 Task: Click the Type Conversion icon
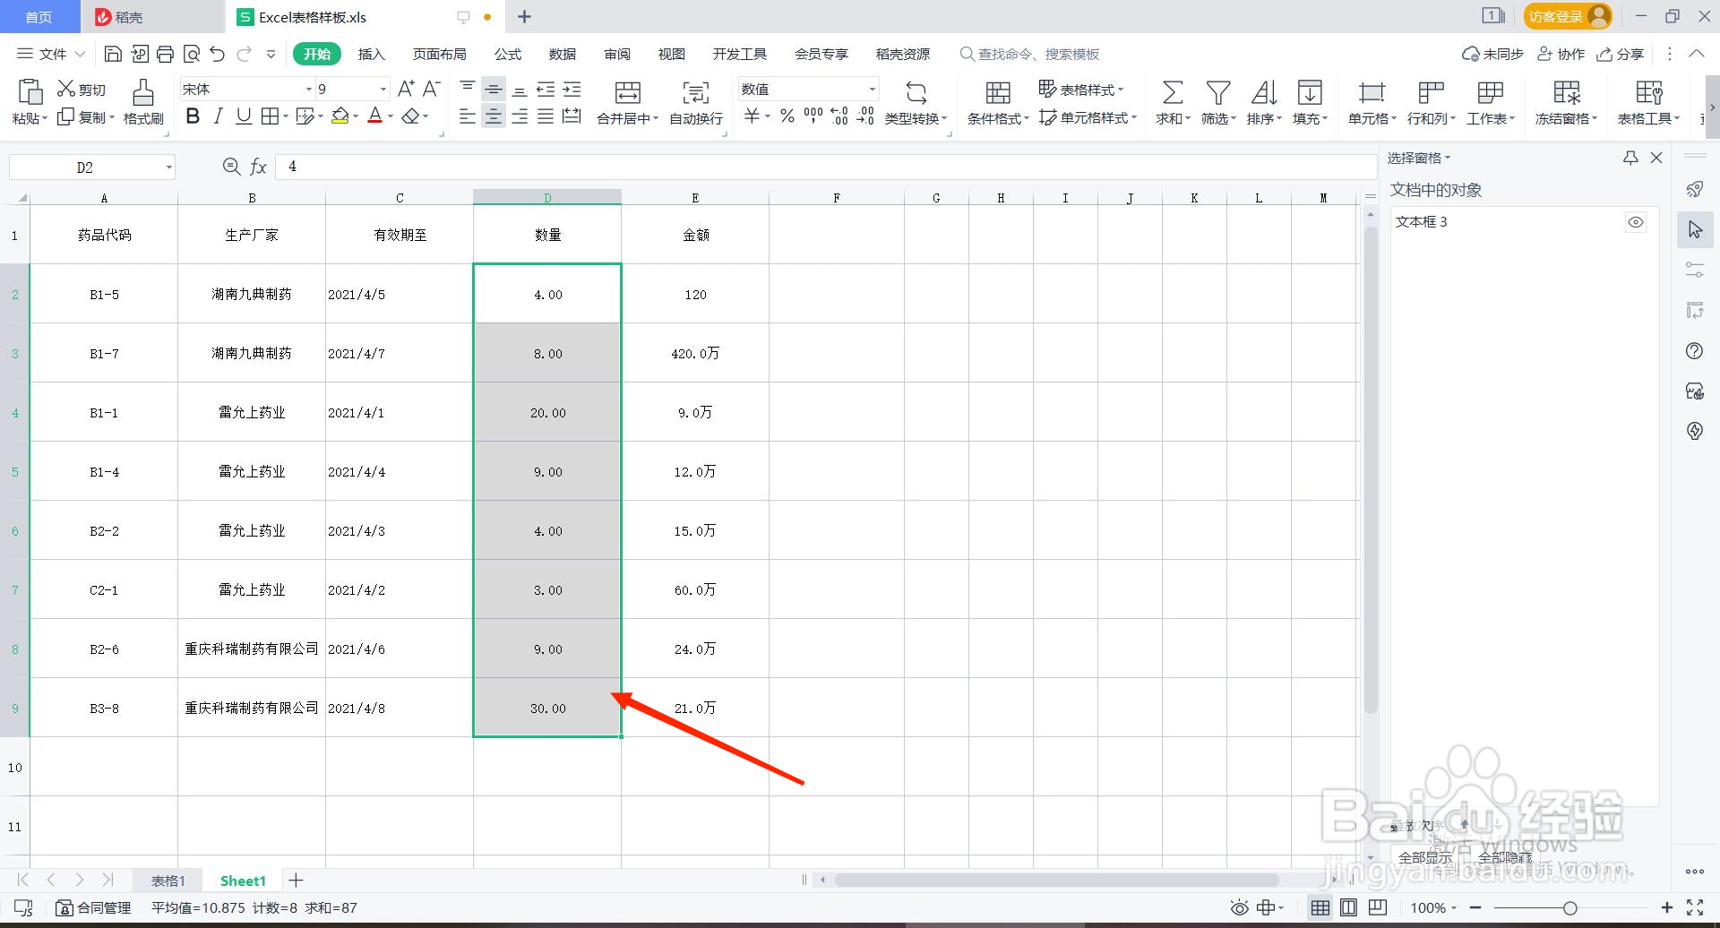pyautogui.click(x=916, y=92)
